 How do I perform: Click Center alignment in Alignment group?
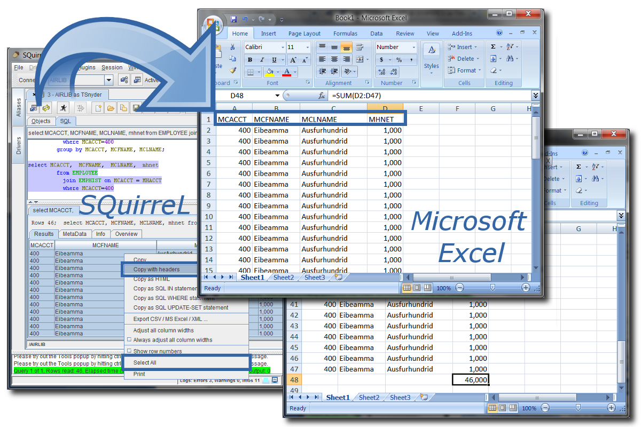334,59
